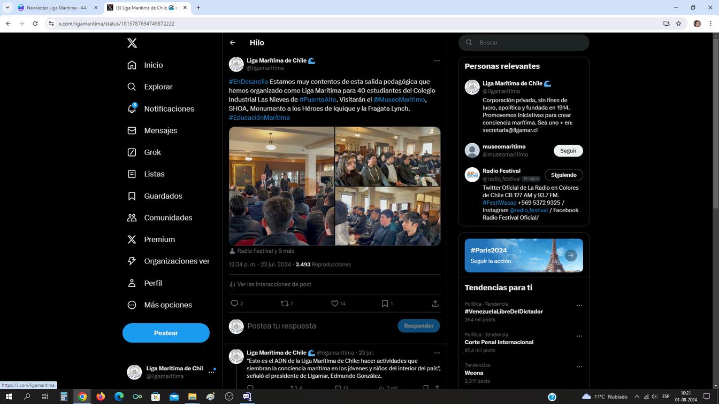The height and width of the screenshot is (404, 719).
Task: Open the @MuseoMaritimo mention link
Action: tap(399, 99)
